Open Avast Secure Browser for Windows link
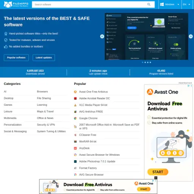 pyautogui.click(x=99, y=155)
